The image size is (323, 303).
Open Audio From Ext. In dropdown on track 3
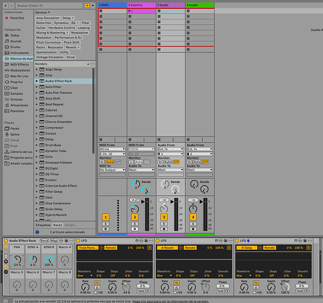171,149
